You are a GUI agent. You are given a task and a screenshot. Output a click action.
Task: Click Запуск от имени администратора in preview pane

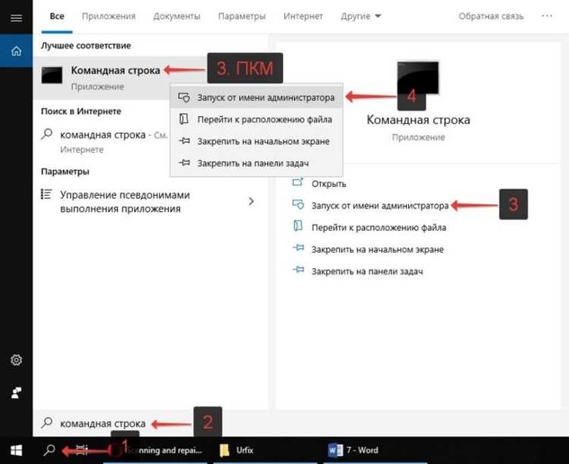(x=380, y=206)
